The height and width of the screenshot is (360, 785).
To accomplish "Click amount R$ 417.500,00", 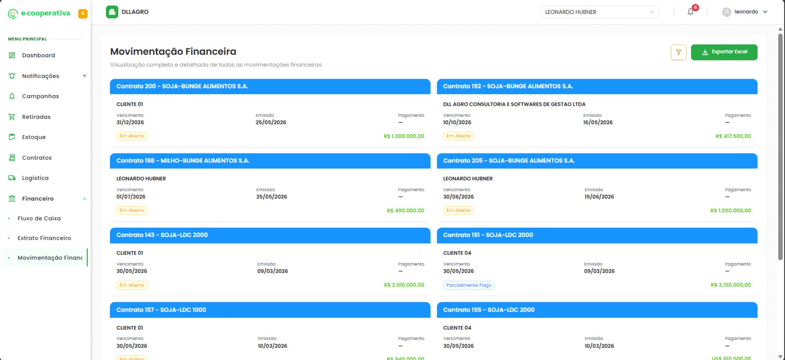I will [733, 136].
